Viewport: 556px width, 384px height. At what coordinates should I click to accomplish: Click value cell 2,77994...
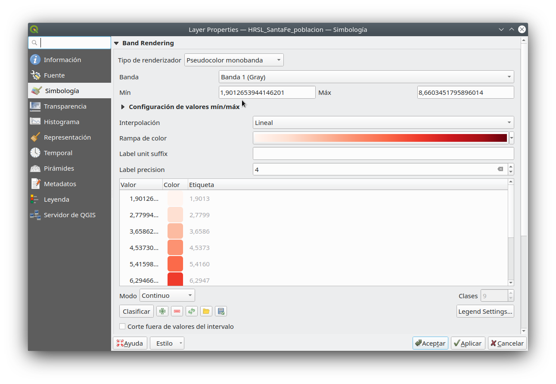144,215
